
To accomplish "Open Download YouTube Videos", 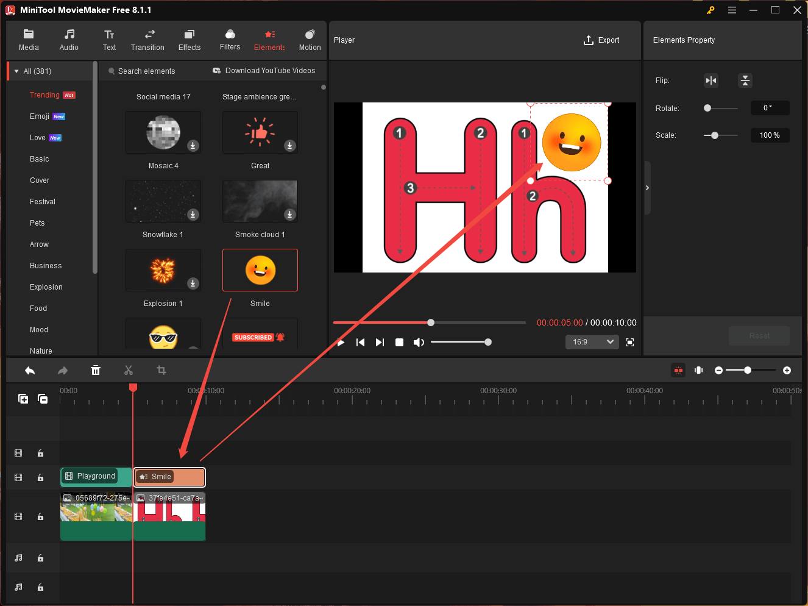I will [x=264, y=71].
